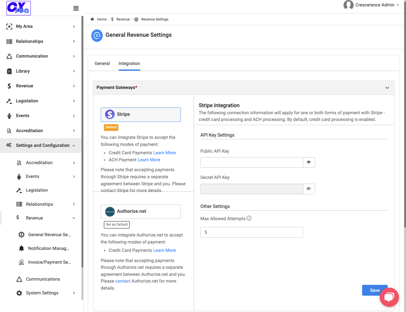Expand the System Settings chevron
The width and height of the screenshot is (406, 312).
(74, 293)
